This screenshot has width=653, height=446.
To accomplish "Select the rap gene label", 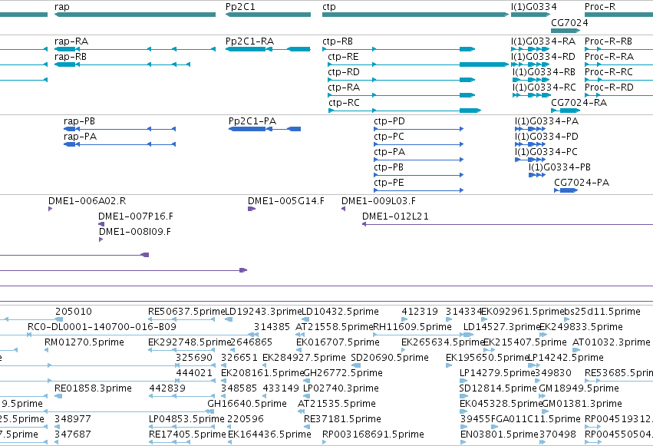I will tap(61, 7).
